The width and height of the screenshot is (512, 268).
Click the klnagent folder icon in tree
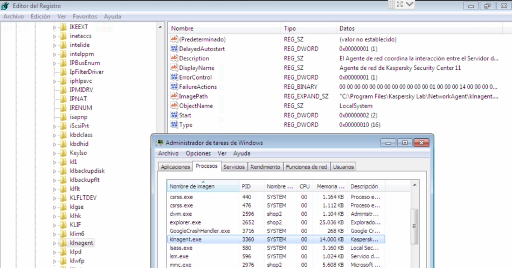click(x=63, y=243)
